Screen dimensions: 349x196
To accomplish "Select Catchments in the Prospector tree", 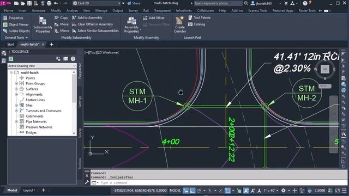I will pyautogui.click(x=34, y=116).
